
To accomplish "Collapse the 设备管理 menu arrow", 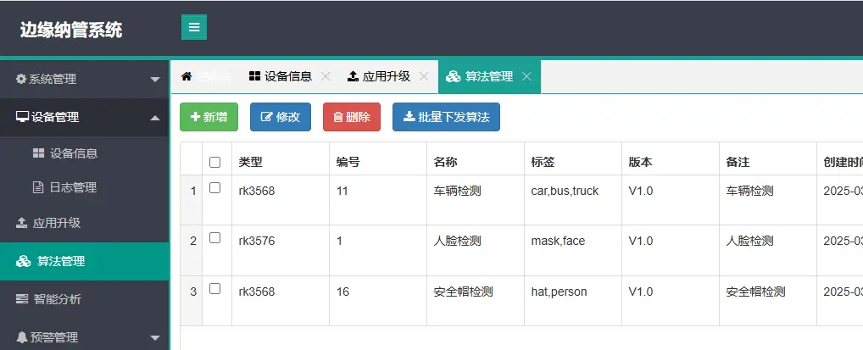I will click(x=155, y=118).
